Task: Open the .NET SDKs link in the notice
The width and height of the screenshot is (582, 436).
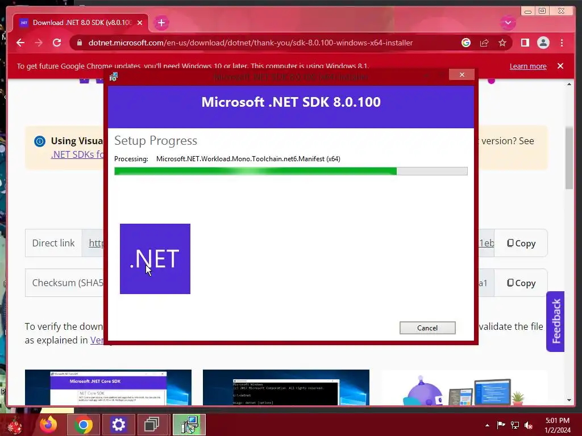Action: pyautogui.click(x=77, y=154)
